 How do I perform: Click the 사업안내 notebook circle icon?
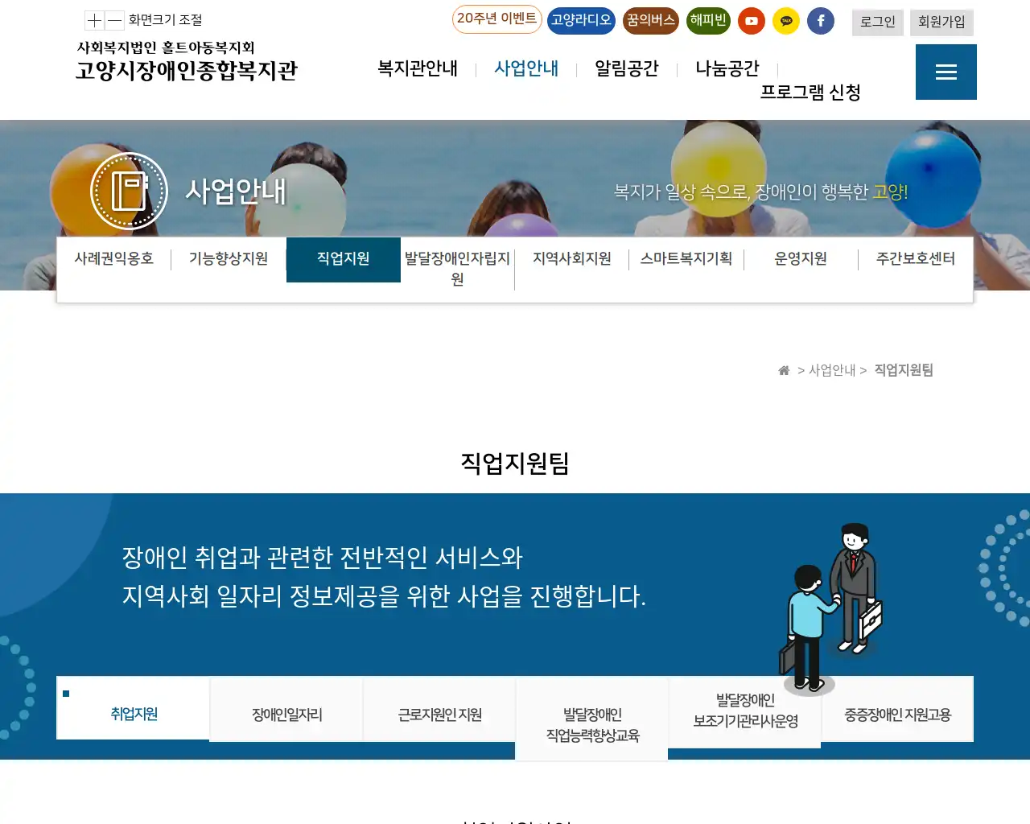[x=129, y=192]
